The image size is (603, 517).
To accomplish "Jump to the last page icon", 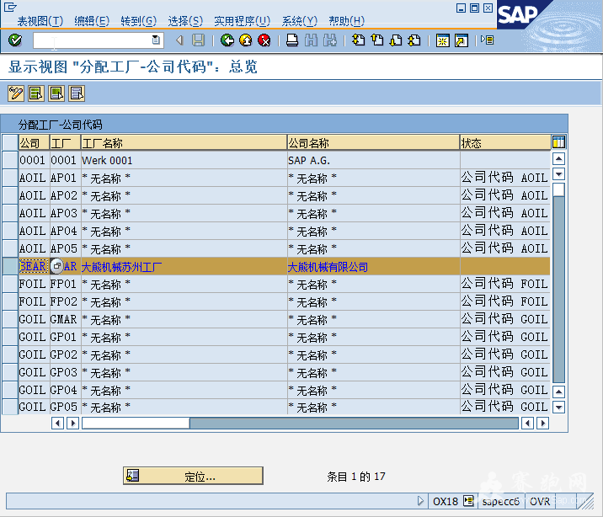I will [414, 40].
